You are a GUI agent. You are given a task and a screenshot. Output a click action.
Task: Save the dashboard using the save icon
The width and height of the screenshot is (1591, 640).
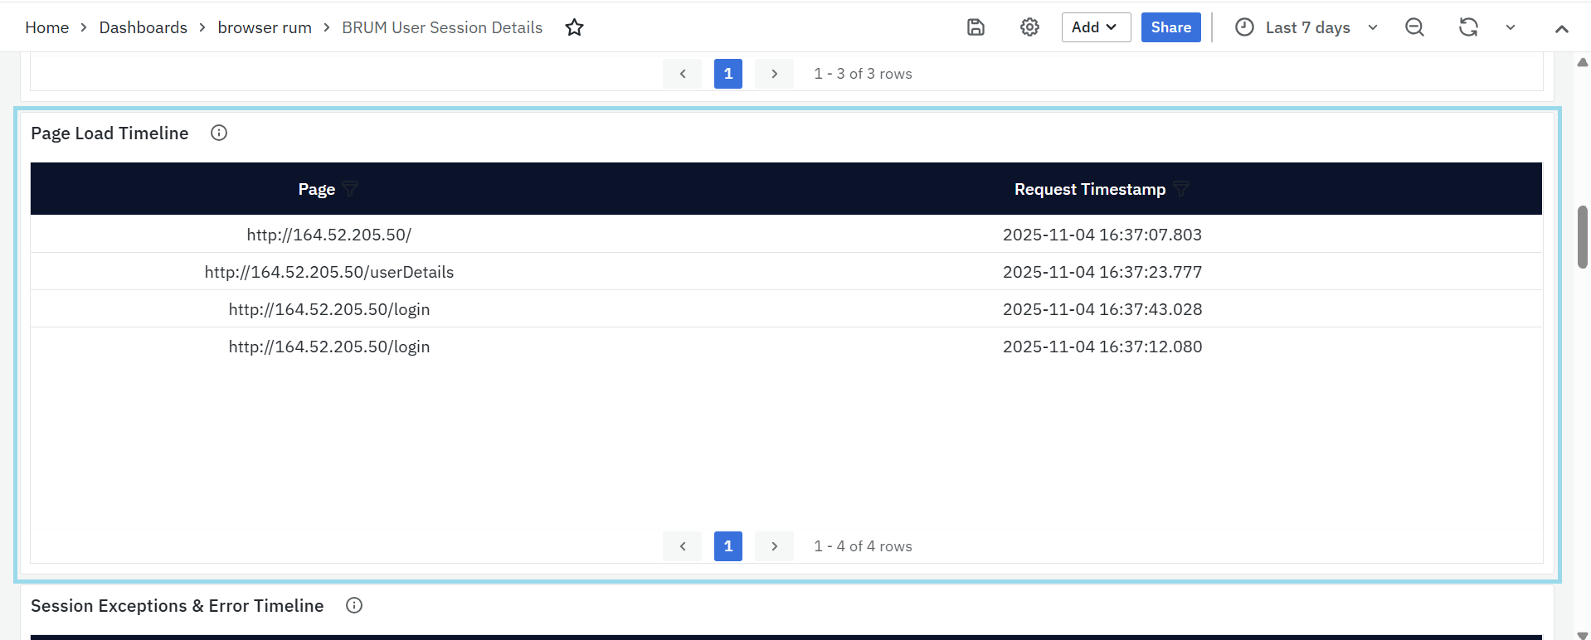(x=976, y=27)
